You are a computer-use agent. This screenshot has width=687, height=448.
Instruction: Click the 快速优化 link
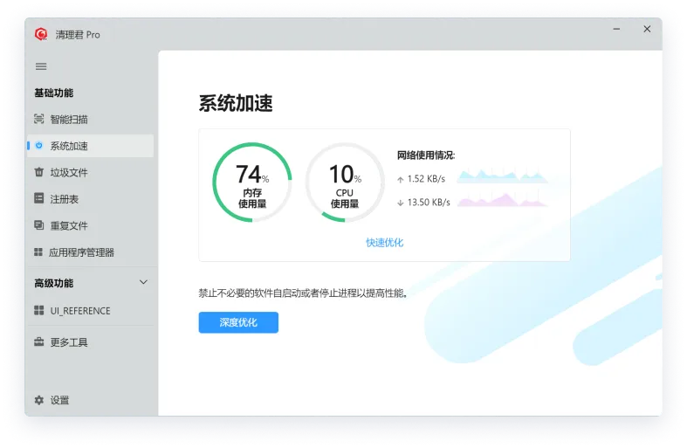click(x=384, y=243)
